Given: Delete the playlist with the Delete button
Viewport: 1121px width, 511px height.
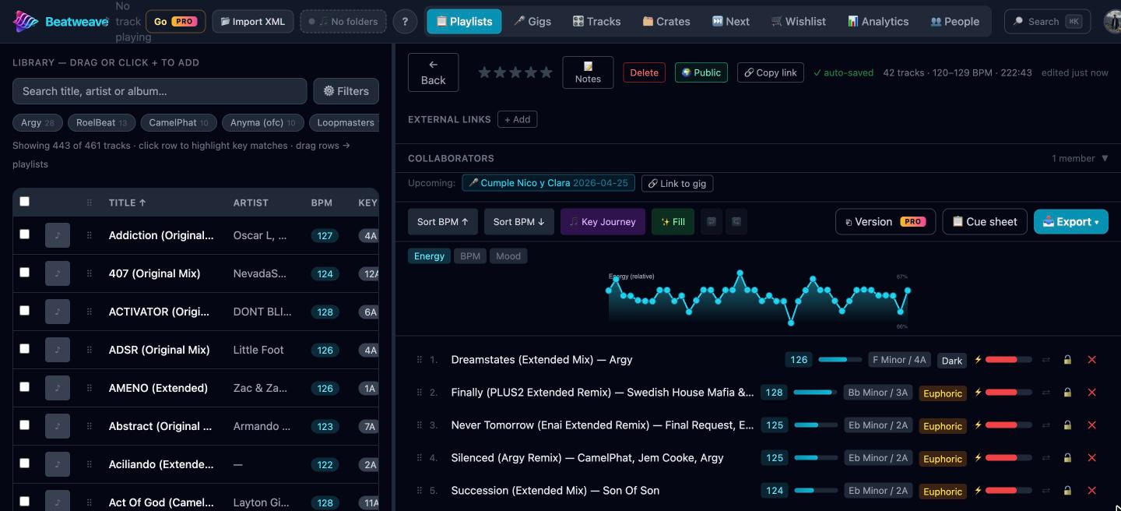Looking at the screenshot, I should click(x=644, y=72).
